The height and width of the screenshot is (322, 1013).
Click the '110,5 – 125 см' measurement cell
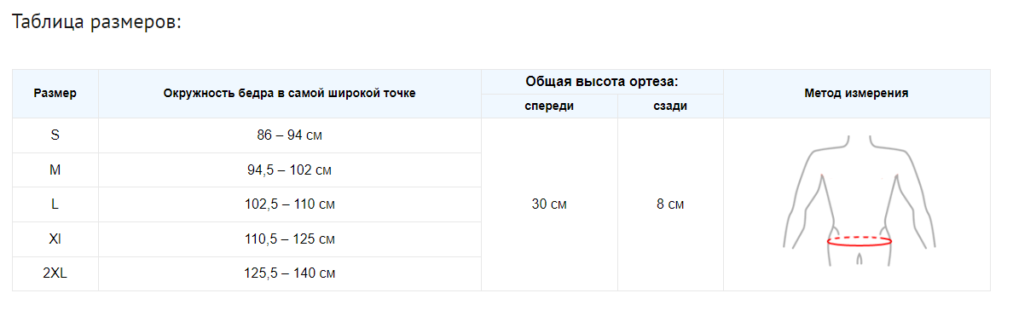pyautogui.click(x=289, y=239)
